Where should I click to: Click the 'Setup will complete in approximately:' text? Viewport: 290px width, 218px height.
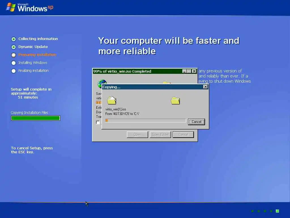click(x=31, y=91)
